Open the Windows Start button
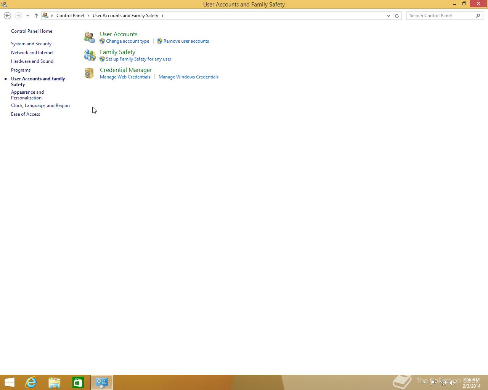The image size is (488, 390). click(10, 382)
